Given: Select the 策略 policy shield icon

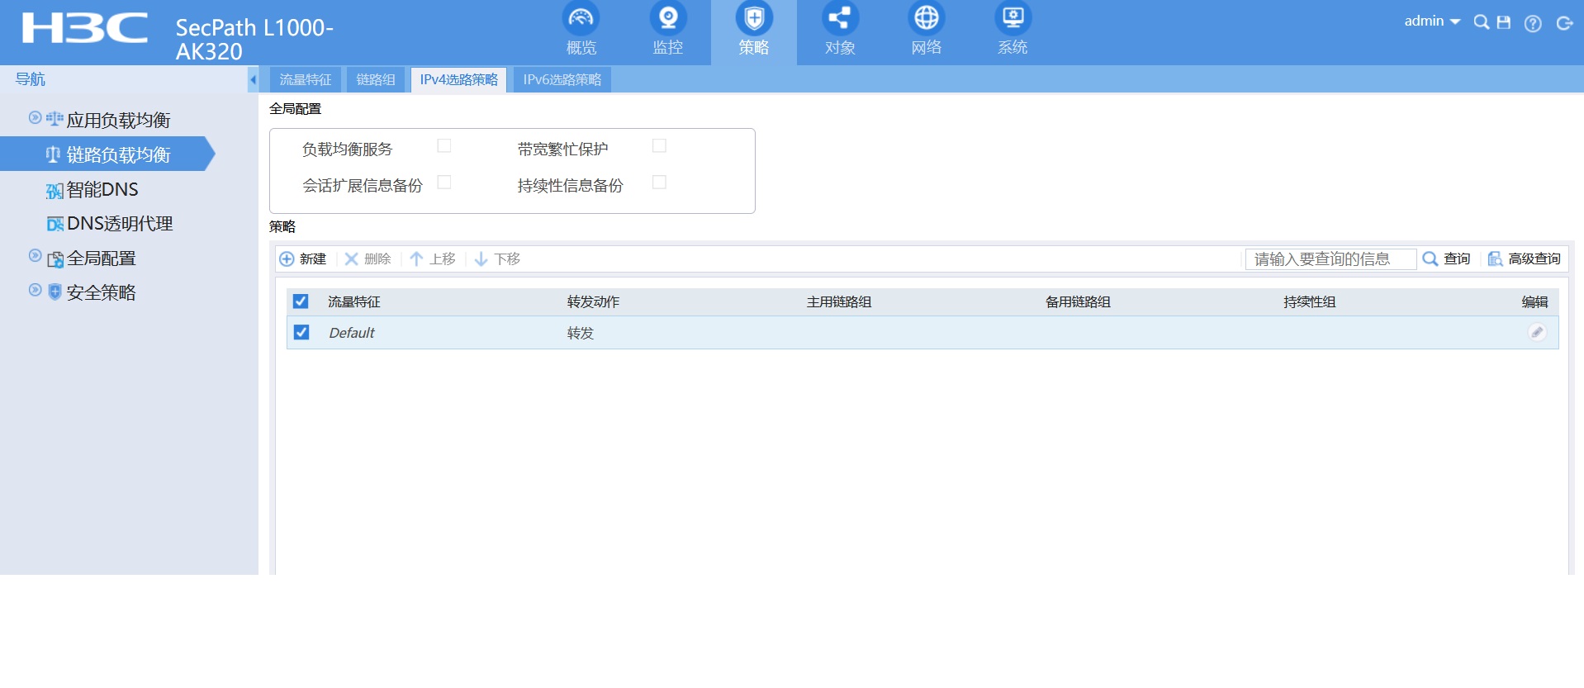Looking at the screenshot, I should (x=754, y=17).
